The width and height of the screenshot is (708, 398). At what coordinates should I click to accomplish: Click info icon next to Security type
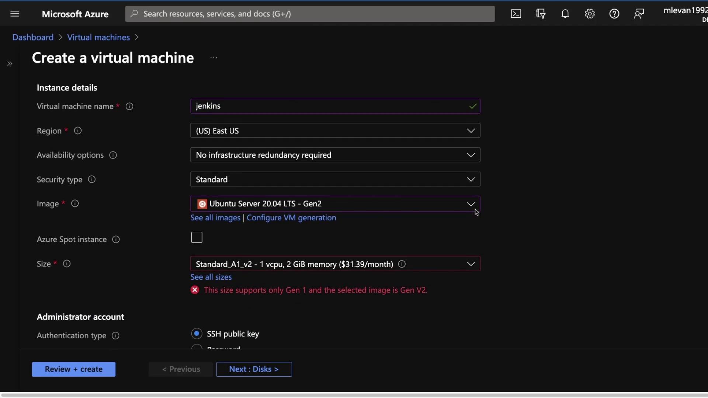tap(92, 179)
